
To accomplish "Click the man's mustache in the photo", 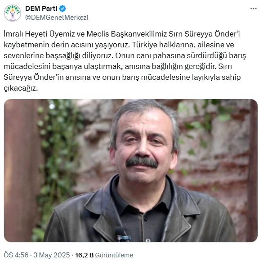I will 142,162.
